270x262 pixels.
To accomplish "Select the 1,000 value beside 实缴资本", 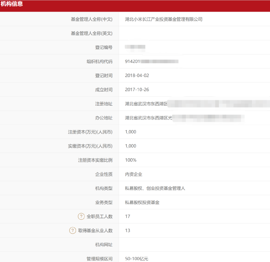I will pyautogui.click(x=131, y=146).
